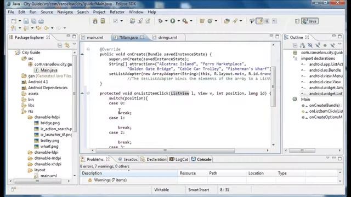Open the Debug dropdown arrow
Image resolution: width=351 pixels, height=197 pixels.
pos(166,21)
